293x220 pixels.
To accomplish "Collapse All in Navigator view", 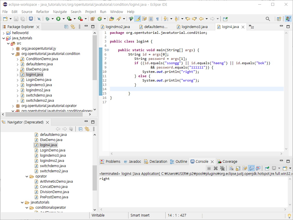I will (81, 129).
